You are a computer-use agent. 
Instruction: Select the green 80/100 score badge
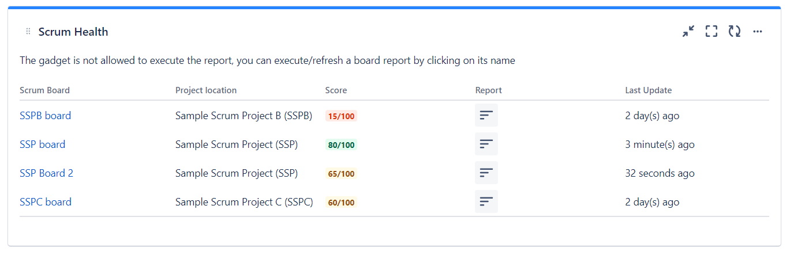coord(341,145)
